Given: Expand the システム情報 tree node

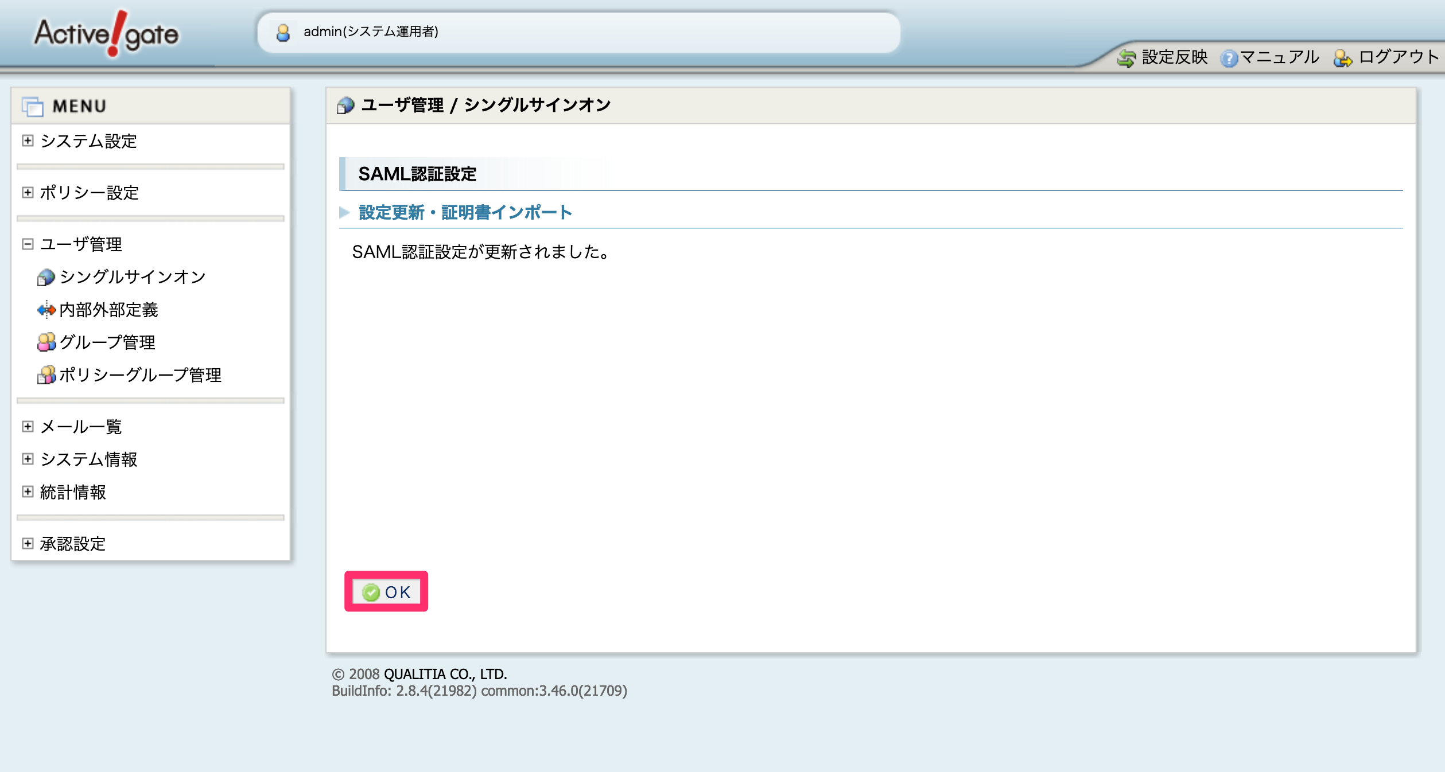Looking at the screenshot, I should [x=28, y=459].
